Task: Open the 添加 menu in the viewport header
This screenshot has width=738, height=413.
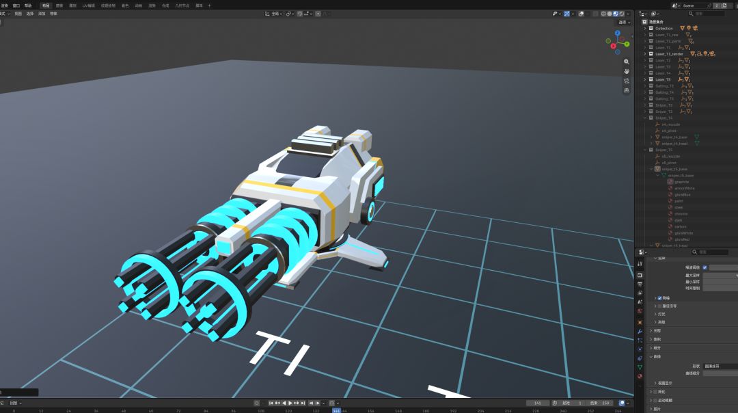Action: pos(42,14)
